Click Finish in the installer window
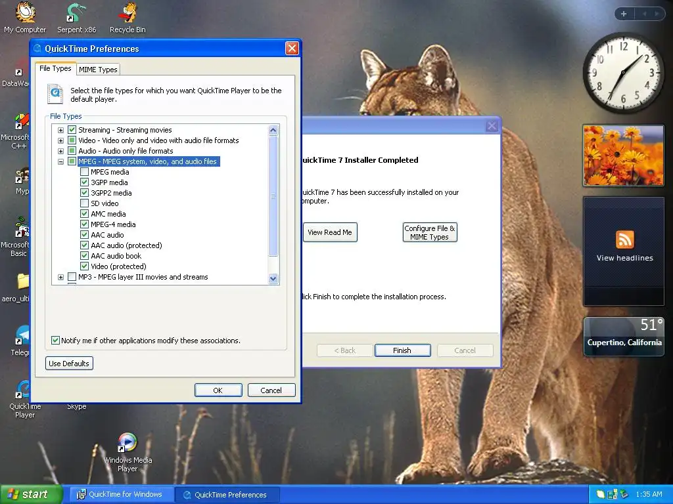This screenshot has width=673, height=504. tap(402, 350)
